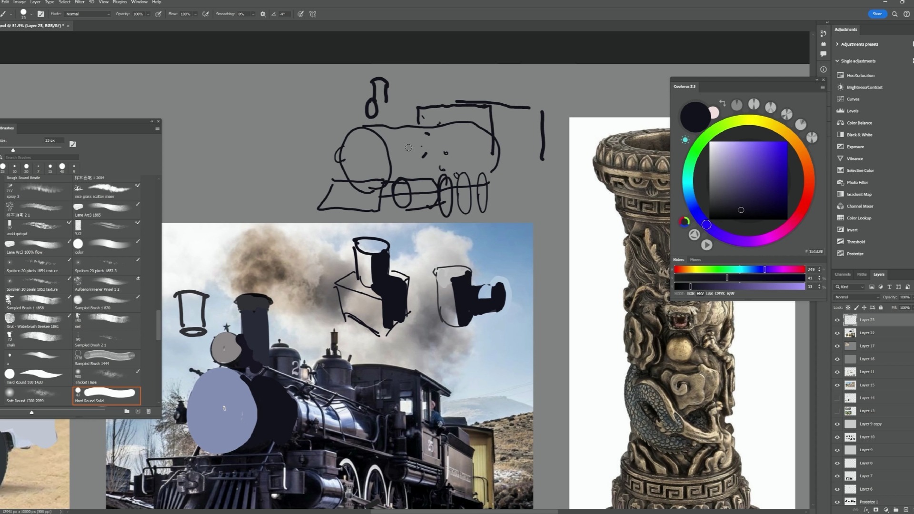Open Smoothing dropdown arrow

coord(253,14)
